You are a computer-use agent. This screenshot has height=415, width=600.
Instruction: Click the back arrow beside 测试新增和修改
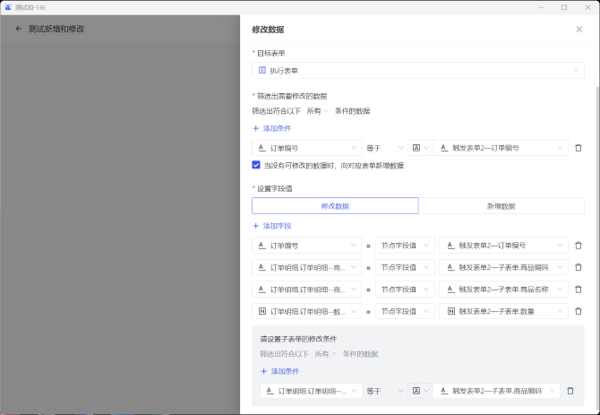tap(18, 29)
